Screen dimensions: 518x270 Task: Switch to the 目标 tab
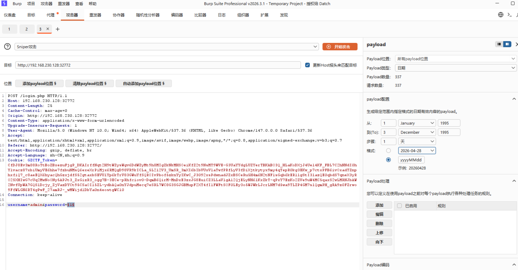pyautogui.click(x=31, y=15)
